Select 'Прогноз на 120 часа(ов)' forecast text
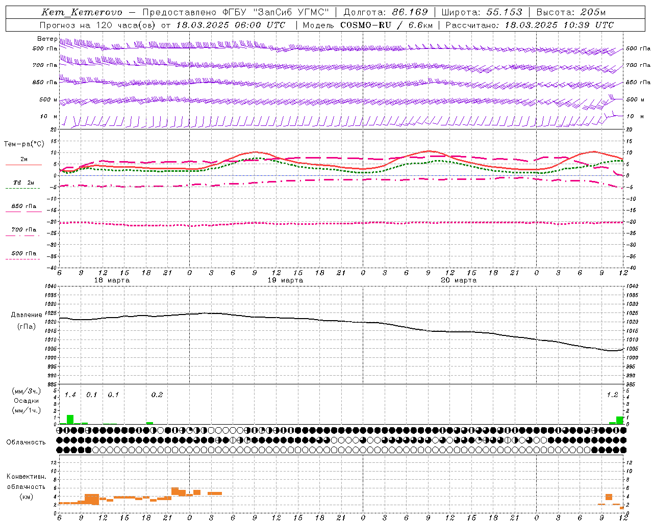Viewport: 653px width, 522px height. pos(98,25)
